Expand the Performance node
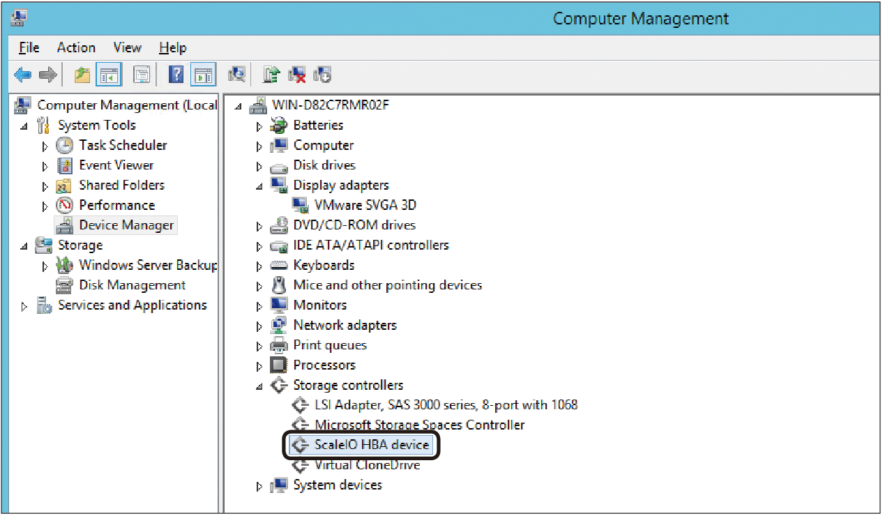Viewport: 883px width, 516px height. [x=45, y=206]
